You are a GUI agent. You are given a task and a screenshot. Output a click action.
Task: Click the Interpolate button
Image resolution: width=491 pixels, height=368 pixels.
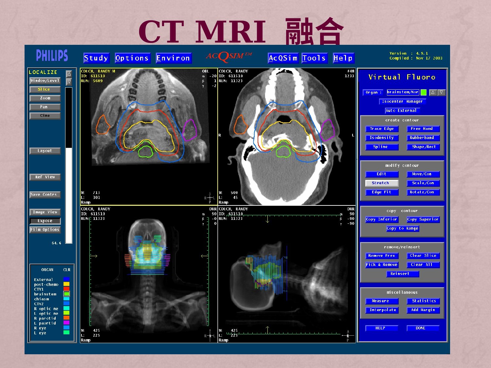point(382,310)
